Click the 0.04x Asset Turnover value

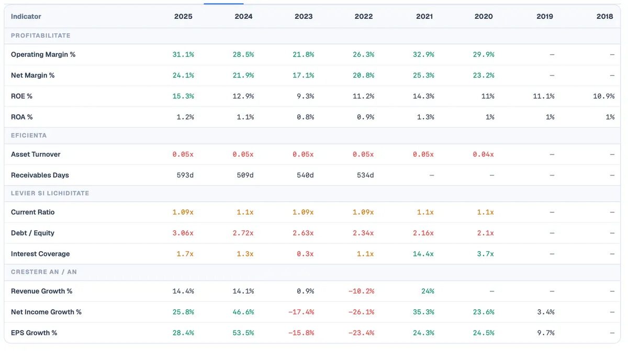pyautogui.click(x=483, y=154)
